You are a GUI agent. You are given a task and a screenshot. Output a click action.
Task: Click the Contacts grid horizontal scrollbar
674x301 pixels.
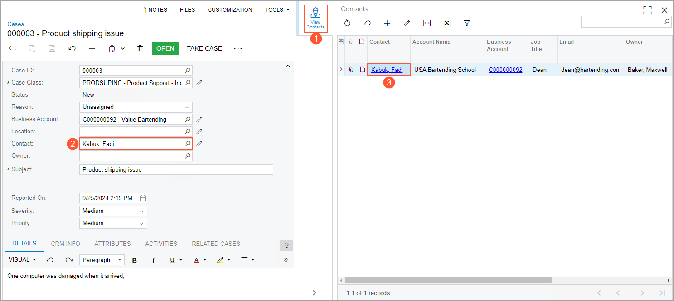448,280
